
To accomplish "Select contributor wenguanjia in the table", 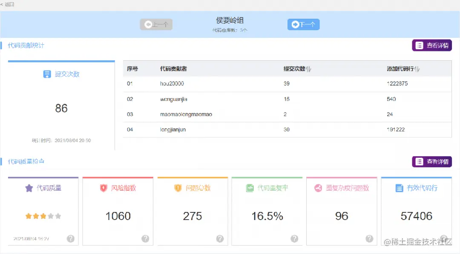I will [174, 99].
